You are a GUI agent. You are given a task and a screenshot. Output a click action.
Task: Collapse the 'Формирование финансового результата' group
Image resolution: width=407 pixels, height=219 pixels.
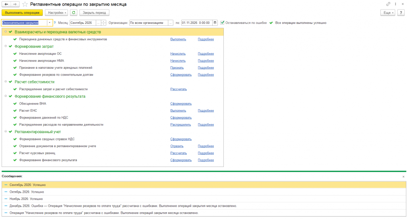point(6,96)
